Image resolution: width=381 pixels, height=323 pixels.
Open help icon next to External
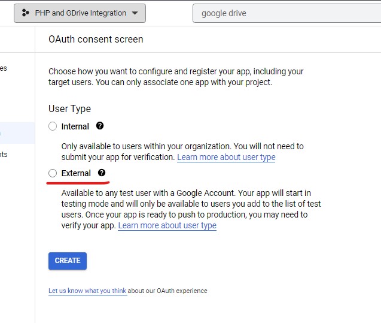click(x=102, y=173)
